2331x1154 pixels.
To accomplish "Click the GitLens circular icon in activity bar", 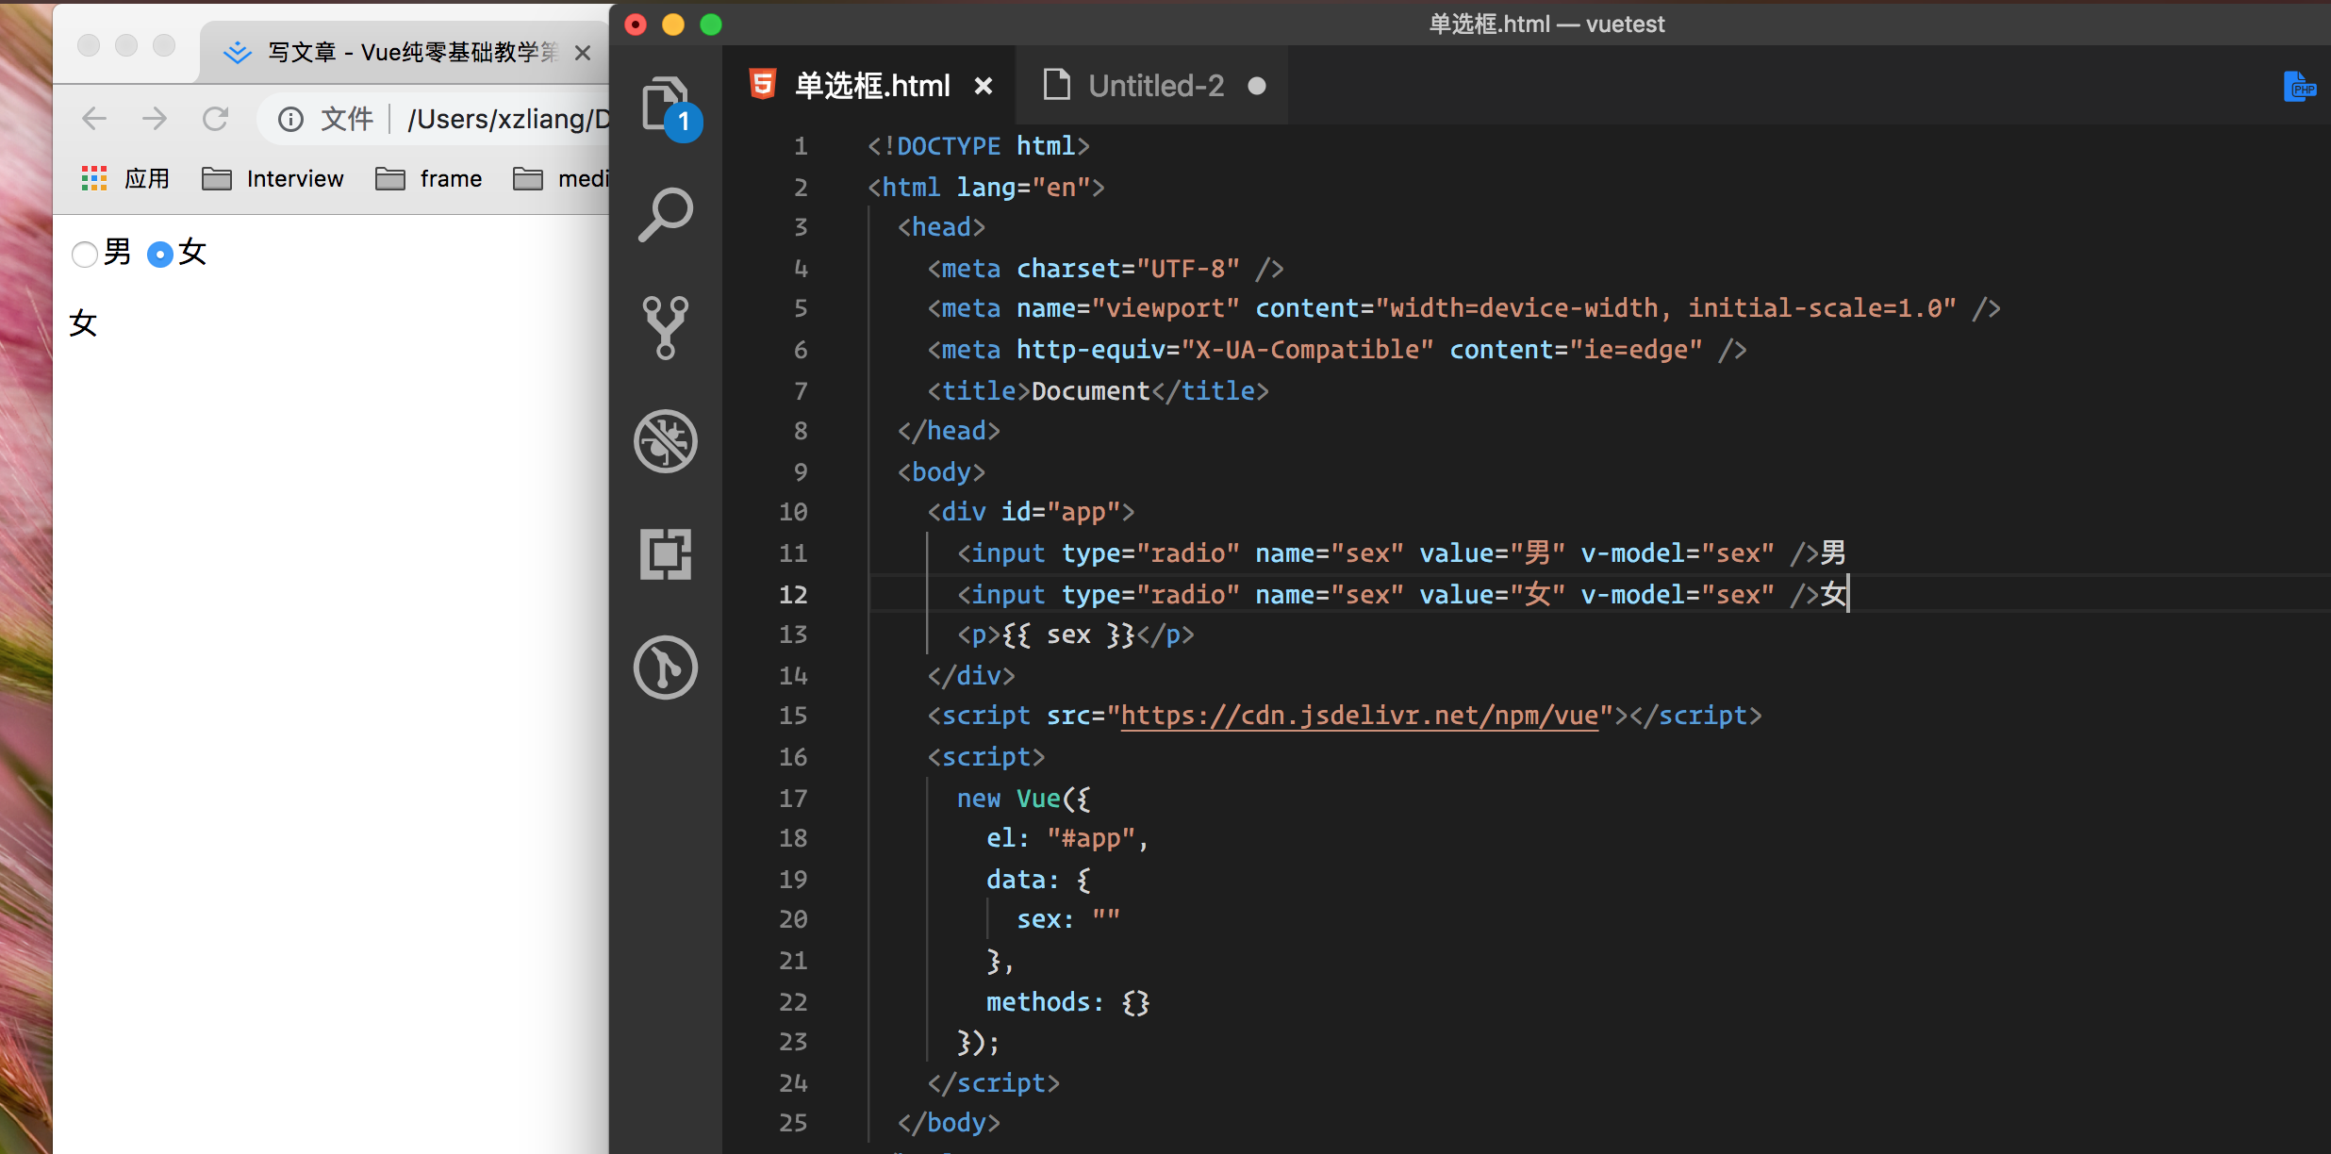I will click(x=665, y=668).
